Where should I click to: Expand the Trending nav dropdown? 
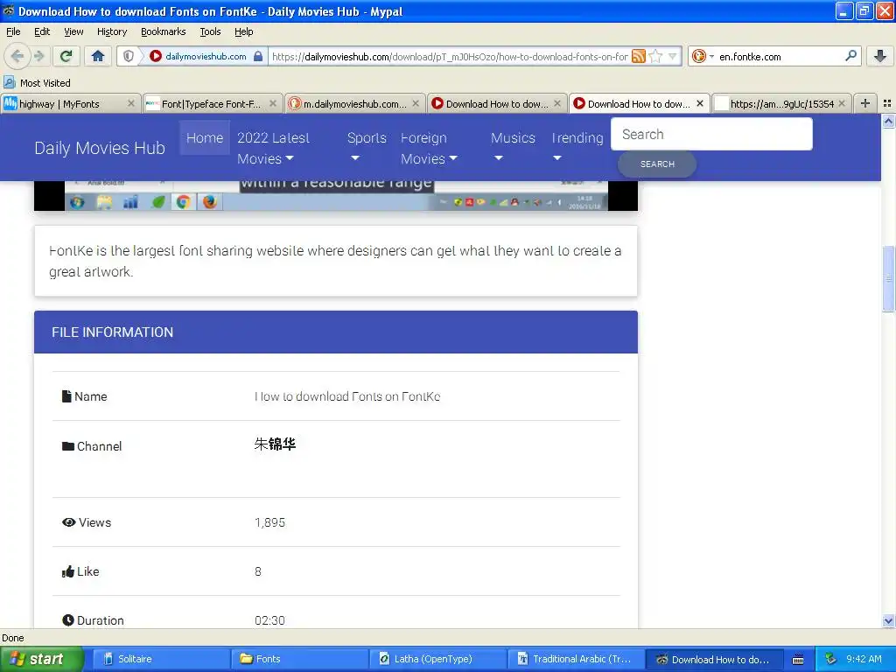(x=577, y=148)
